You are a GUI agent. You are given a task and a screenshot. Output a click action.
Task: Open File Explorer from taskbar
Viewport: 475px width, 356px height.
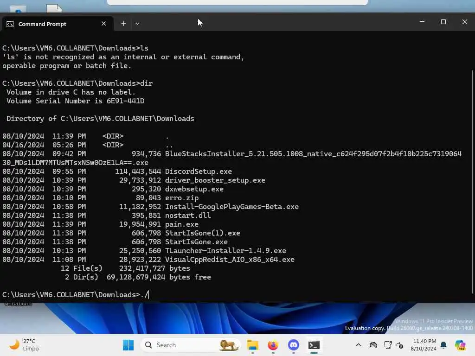click(x=252, y=345)
